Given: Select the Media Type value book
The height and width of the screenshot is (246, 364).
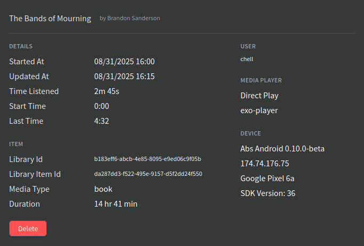Looking at the screenshot, I should pyautogui.click(x=103, y=189).
